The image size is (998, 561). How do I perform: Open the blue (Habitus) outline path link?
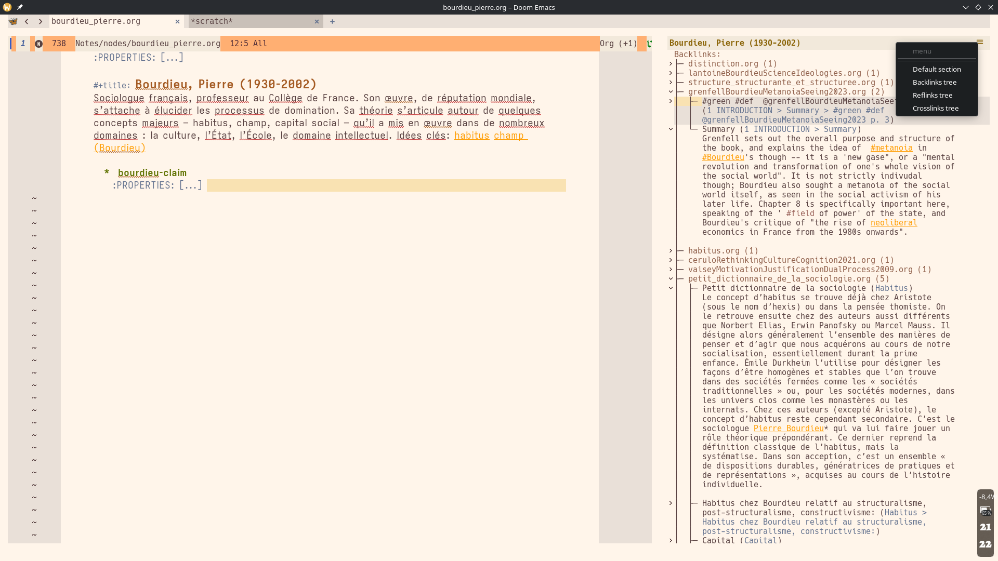click(891, 288)
